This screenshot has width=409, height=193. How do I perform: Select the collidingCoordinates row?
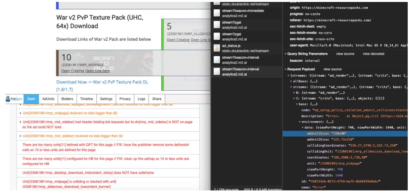345,145
